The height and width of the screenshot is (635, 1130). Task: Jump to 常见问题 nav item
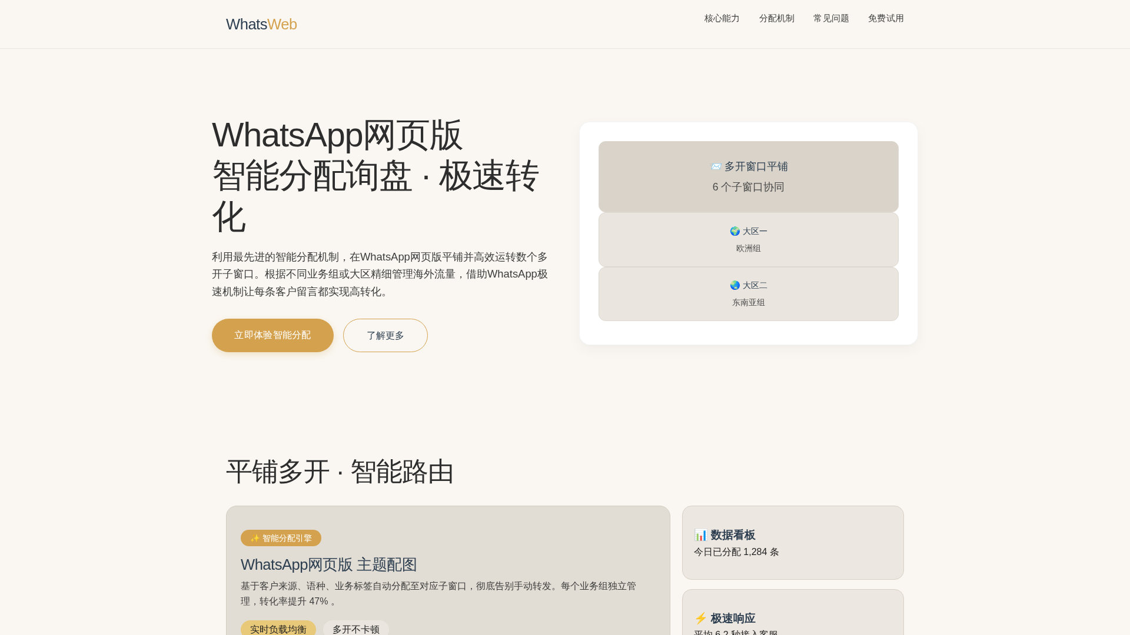[x=831, y=18]
